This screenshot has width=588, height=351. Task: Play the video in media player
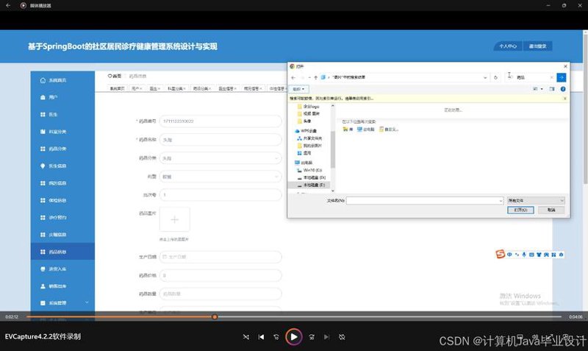[x=293, y=337]
